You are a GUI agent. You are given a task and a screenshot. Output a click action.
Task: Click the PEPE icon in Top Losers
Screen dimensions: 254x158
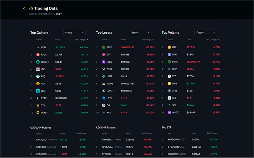(104, 47)
